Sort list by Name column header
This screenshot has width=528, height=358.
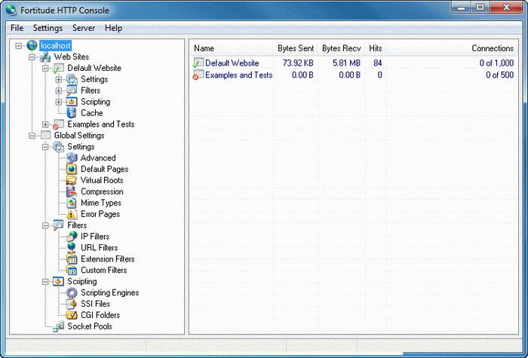(x=232, y=48)
